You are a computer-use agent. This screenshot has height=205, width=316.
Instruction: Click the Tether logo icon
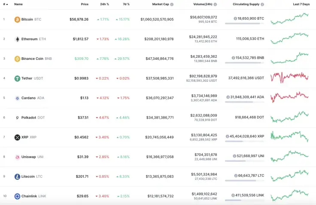click(x=17, y=78)
